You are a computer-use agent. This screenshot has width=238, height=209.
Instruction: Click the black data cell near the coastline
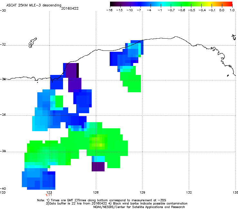78,70
